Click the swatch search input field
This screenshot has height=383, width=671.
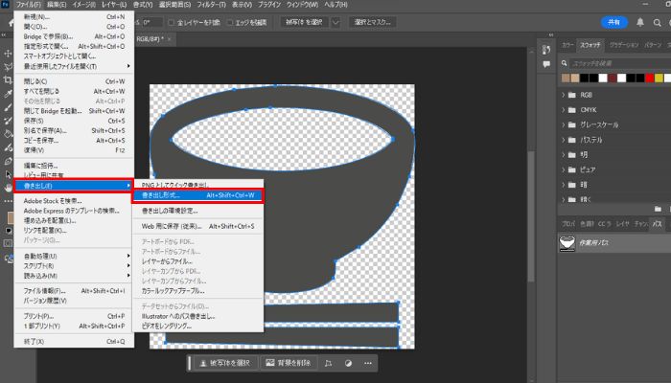[620, 63]
